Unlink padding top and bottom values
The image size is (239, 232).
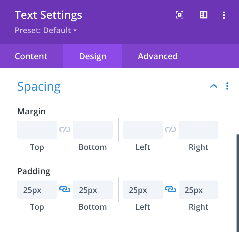[65, 189]
